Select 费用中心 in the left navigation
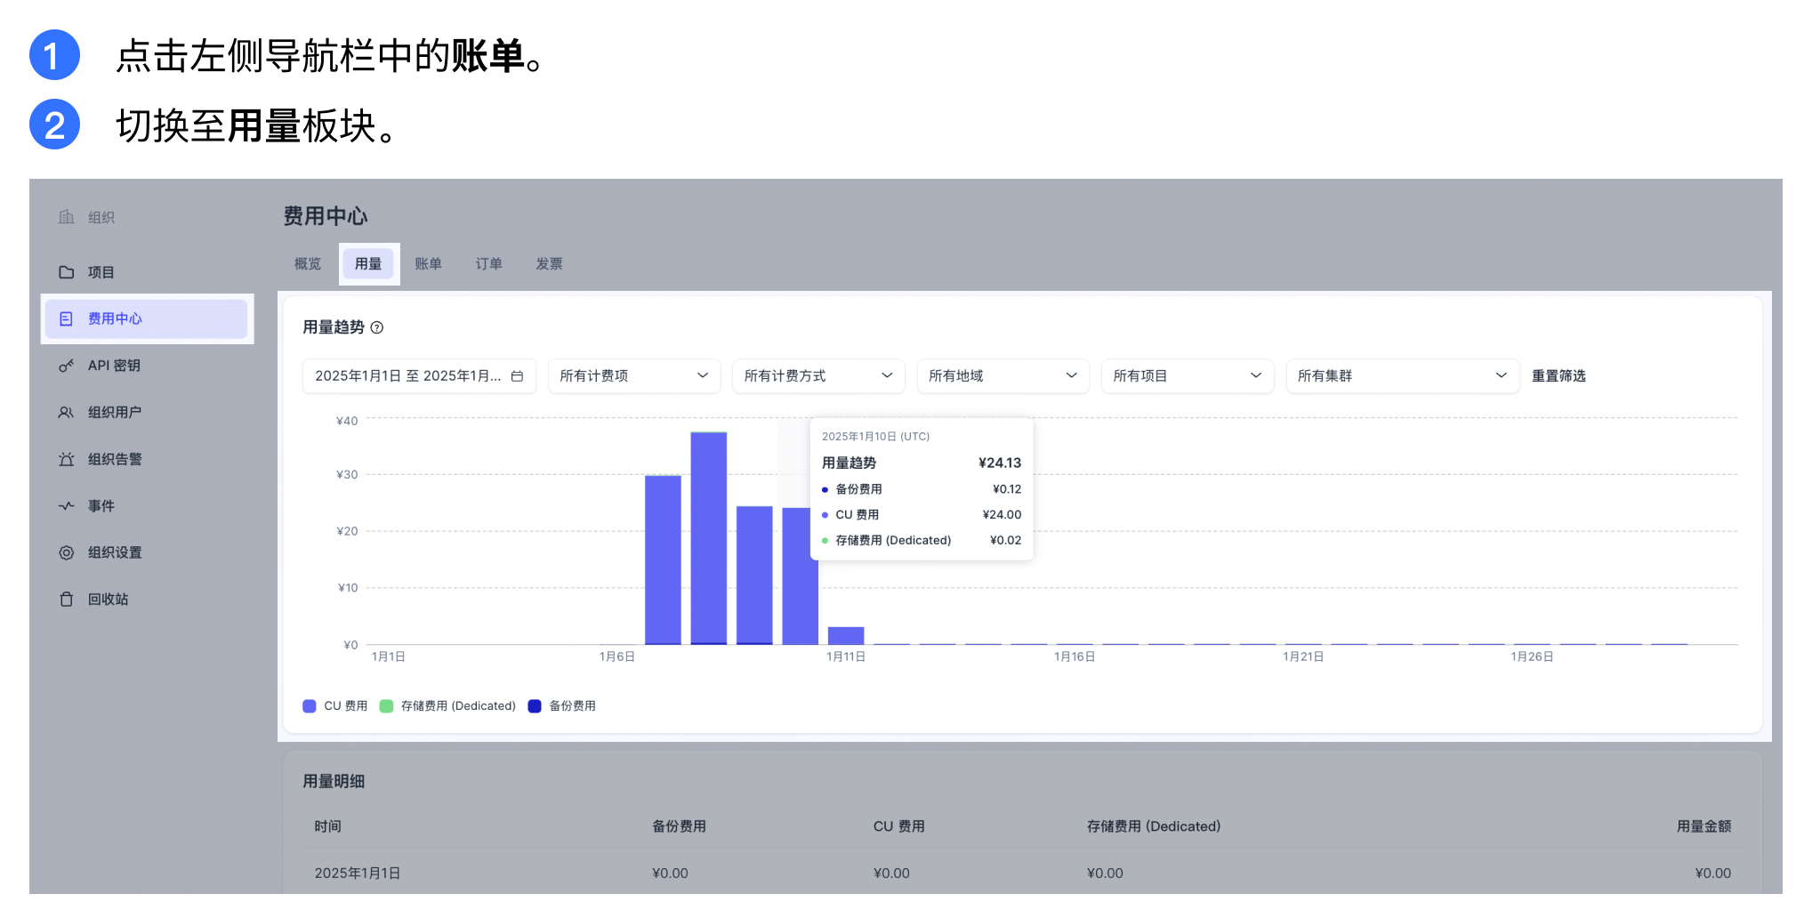This screenshot has height=918, width=1812. [x=116, y=318]
